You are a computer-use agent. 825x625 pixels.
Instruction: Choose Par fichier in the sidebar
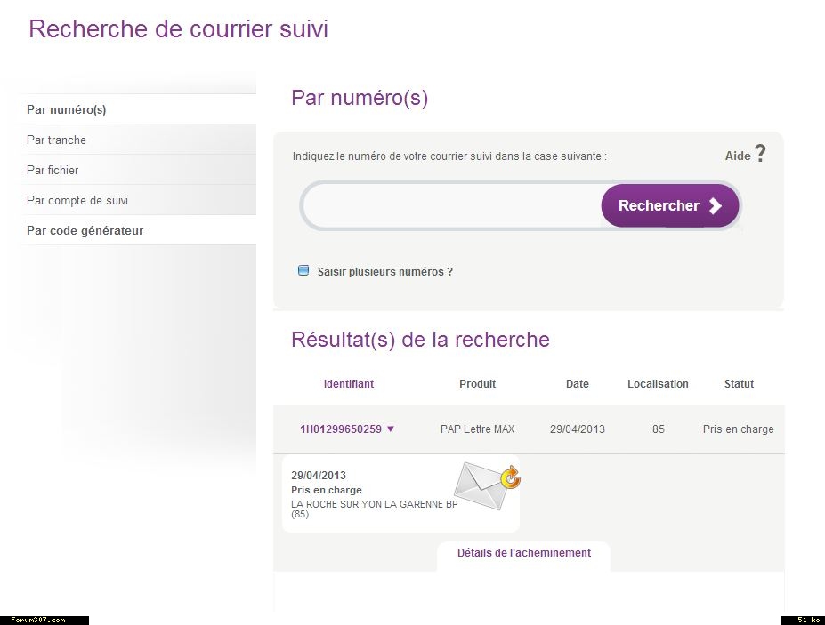(x=53, y=170)
